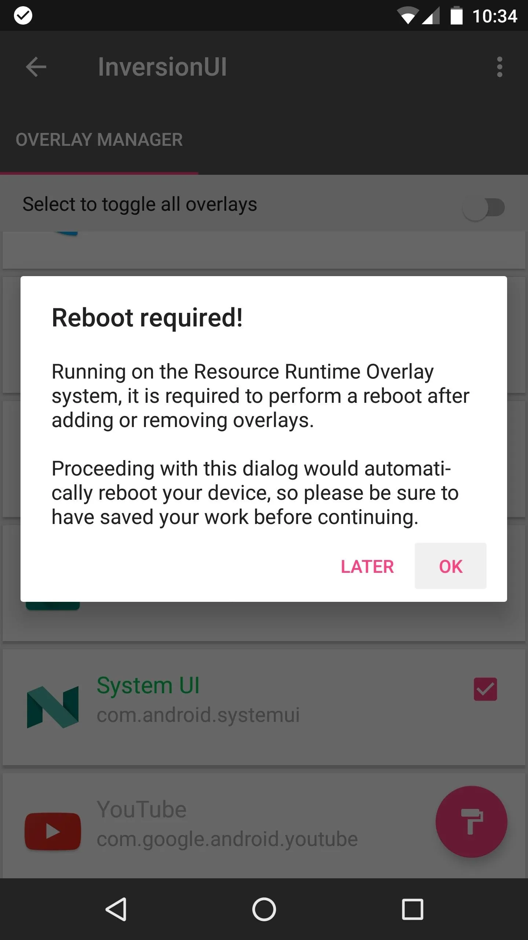This screenshot has width=528, height=940.
Task: Open the three-dot overflow menu
Action: click(x=499, y=67)
